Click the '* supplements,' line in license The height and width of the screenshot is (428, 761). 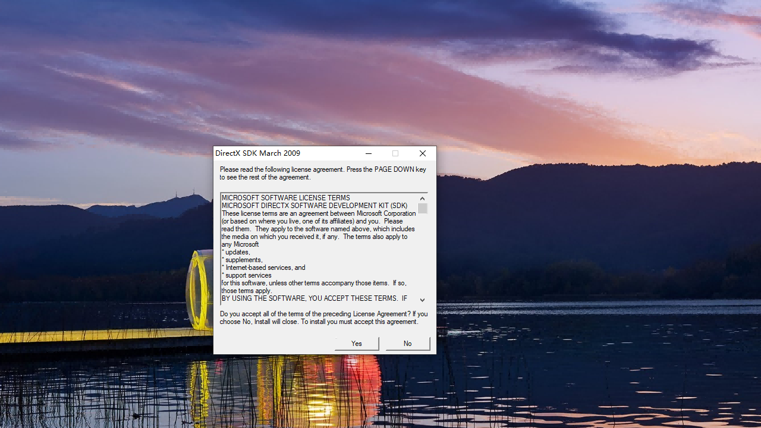(242, 260)
